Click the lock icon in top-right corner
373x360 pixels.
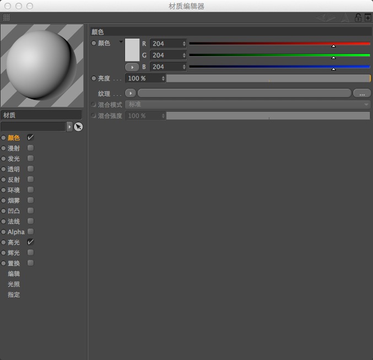click(358, 18)
